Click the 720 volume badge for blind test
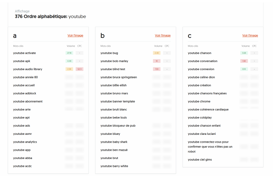The width and height of the screenshot is (273, 176). 157,69
